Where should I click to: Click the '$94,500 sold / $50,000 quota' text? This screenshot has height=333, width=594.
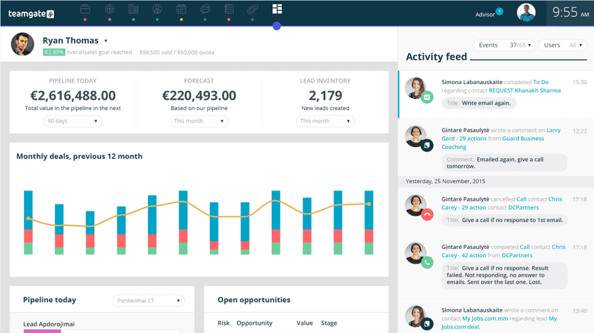[177, 52]
